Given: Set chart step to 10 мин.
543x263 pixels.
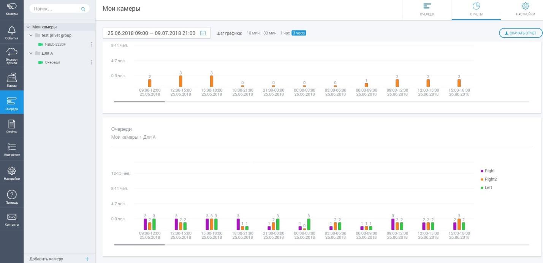Looking at the screenshot, I should click(253, 33).
